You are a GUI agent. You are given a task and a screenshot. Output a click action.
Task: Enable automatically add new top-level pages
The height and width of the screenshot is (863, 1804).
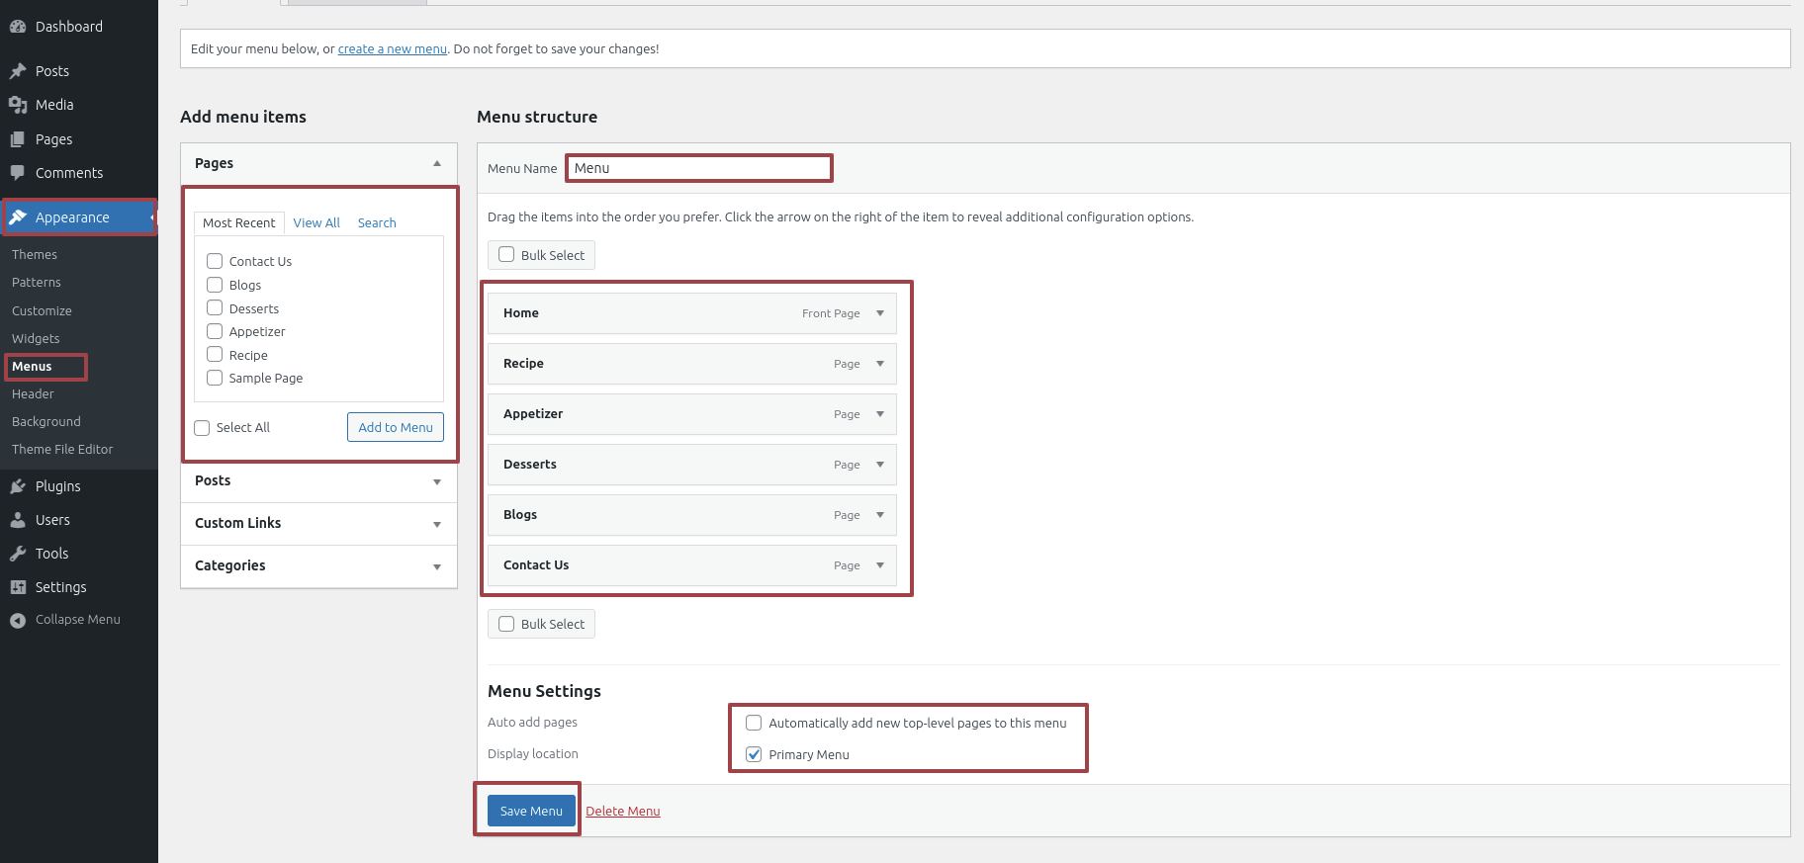click(754, 723)
